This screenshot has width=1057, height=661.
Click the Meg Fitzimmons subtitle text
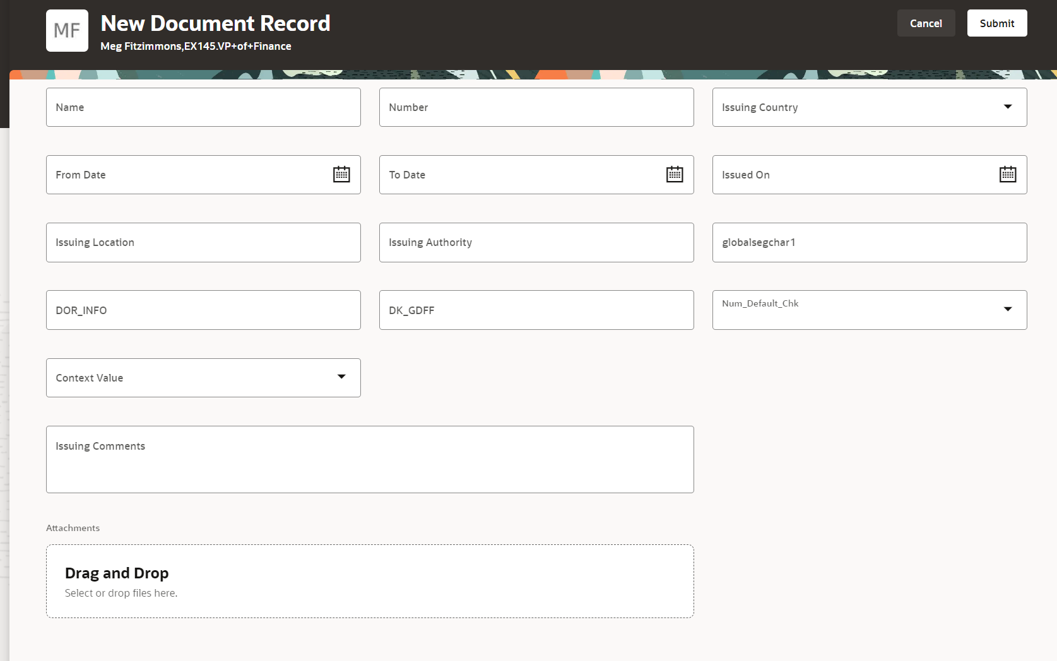click(196, 46)
